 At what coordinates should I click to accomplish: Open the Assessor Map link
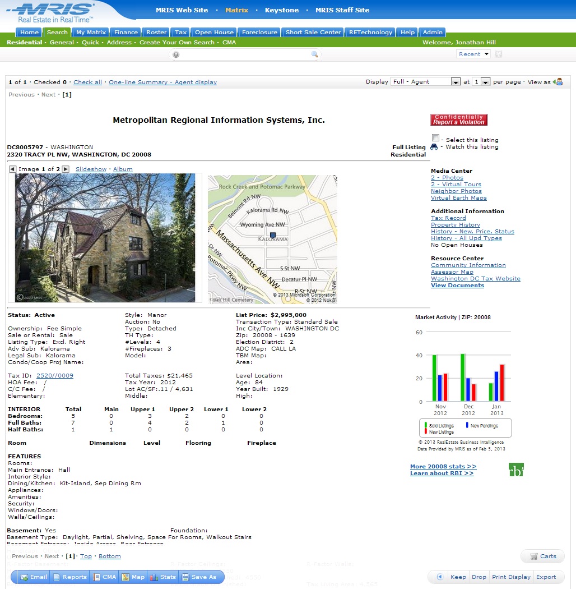click(x=452, y=272)
